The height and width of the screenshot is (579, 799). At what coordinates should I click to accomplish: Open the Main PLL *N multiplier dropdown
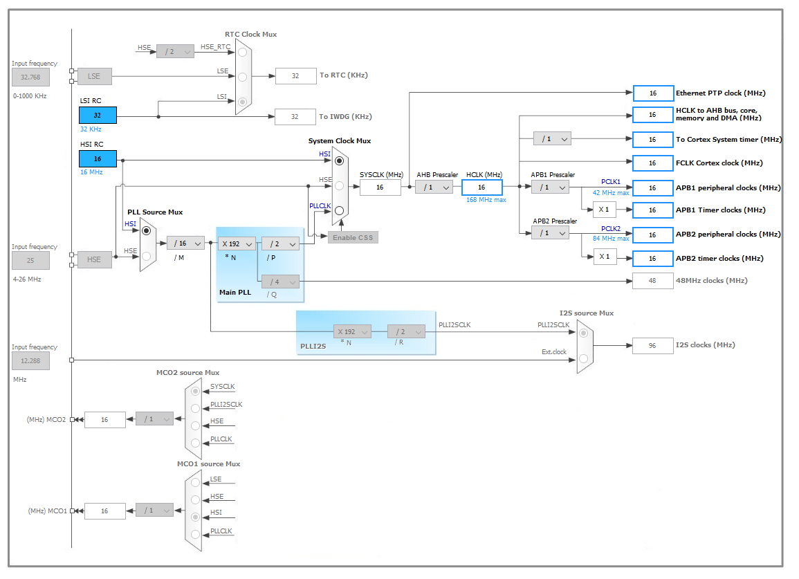click(x=237, y=244)
